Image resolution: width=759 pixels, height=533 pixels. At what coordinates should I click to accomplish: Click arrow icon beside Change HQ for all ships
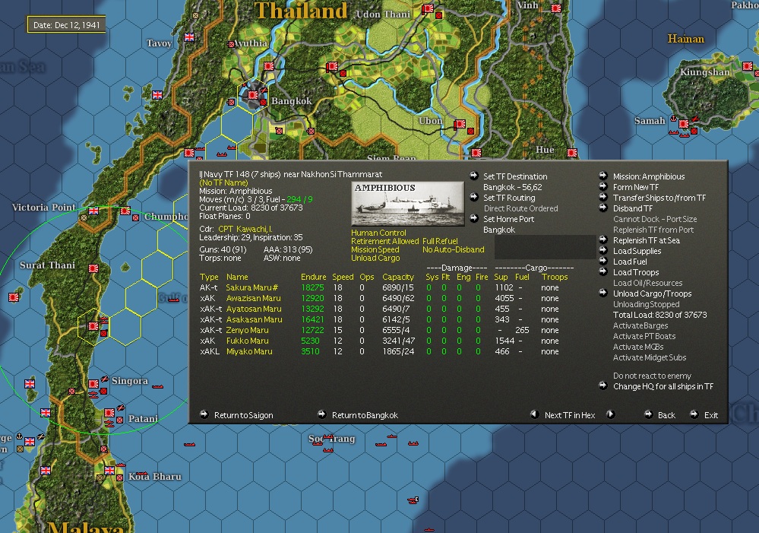pyautogui.click(x=603, y=386)
